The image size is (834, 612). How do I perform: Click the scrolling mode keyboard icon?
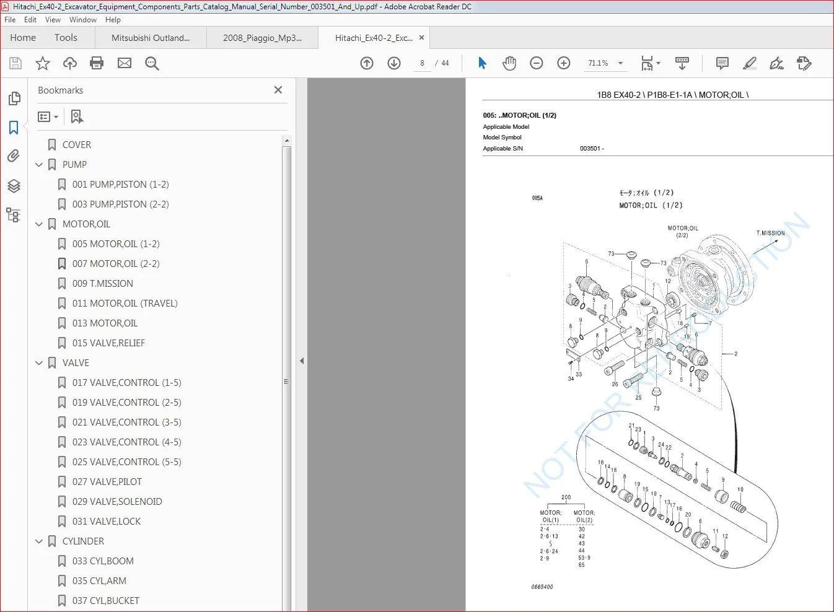pos(682,63)
